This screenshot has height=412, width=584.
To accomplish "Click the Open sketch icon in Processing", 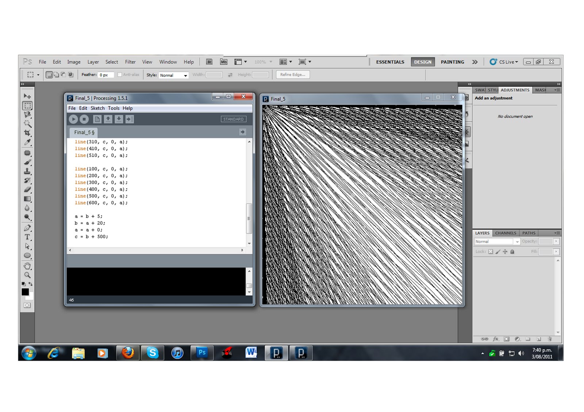I will tap(108, 119).
